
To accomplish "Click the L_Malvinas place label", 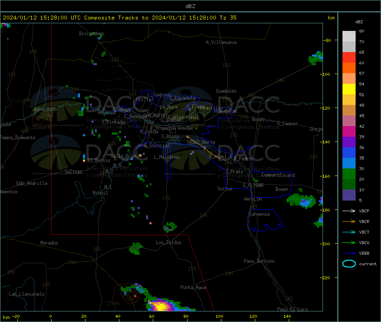I will point(167,157).
